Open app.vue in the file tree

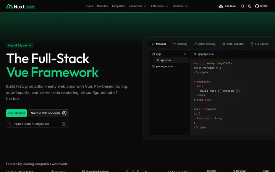pyautogui.click(x=171, y=60)
